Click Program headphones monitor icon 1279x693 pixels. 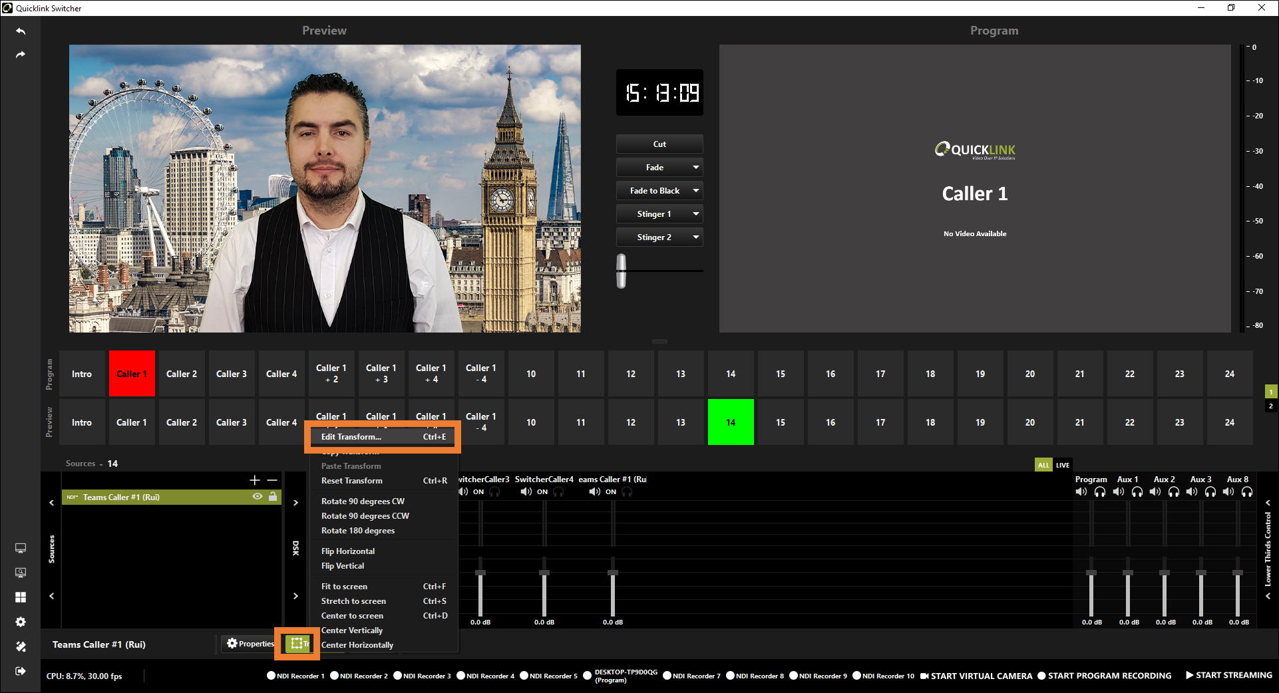coord(1100,492)
